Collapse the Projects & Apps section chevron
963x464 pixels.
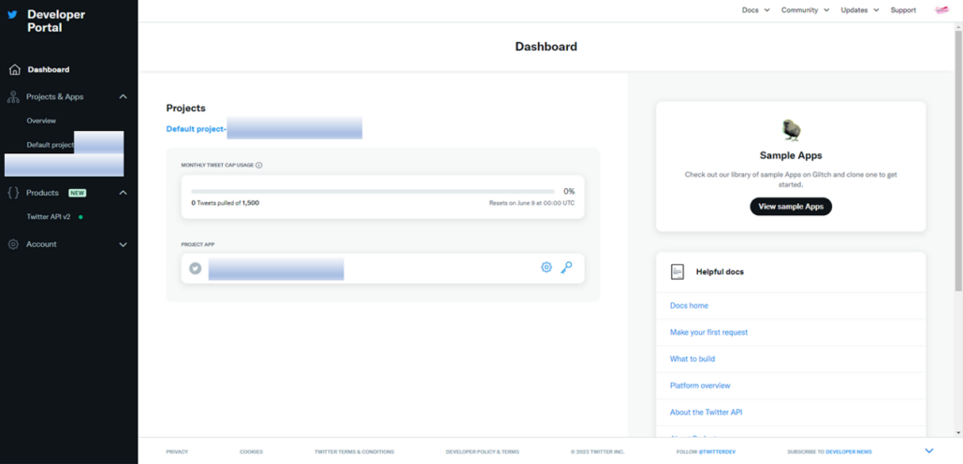(123, 97)
